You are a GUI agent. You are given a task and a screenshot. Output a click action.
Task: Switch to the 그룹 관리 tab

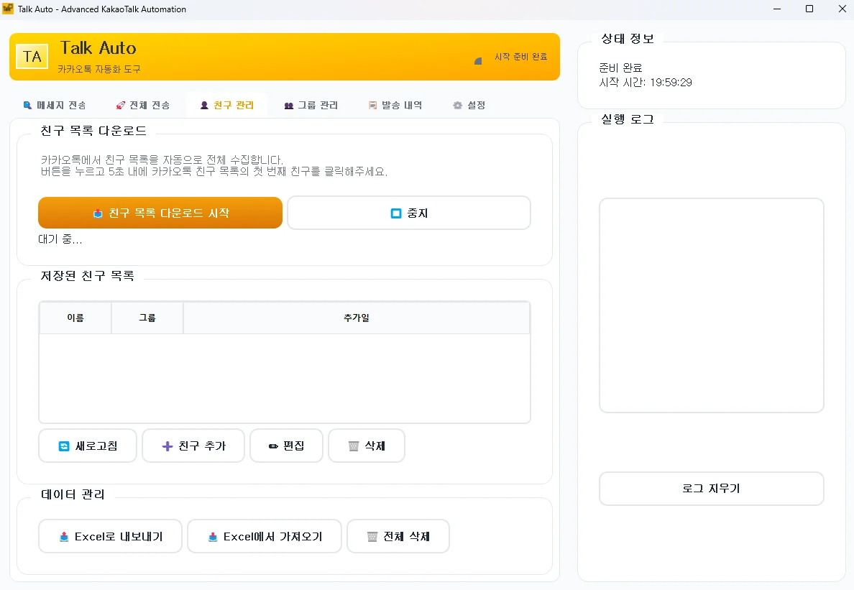310,105
